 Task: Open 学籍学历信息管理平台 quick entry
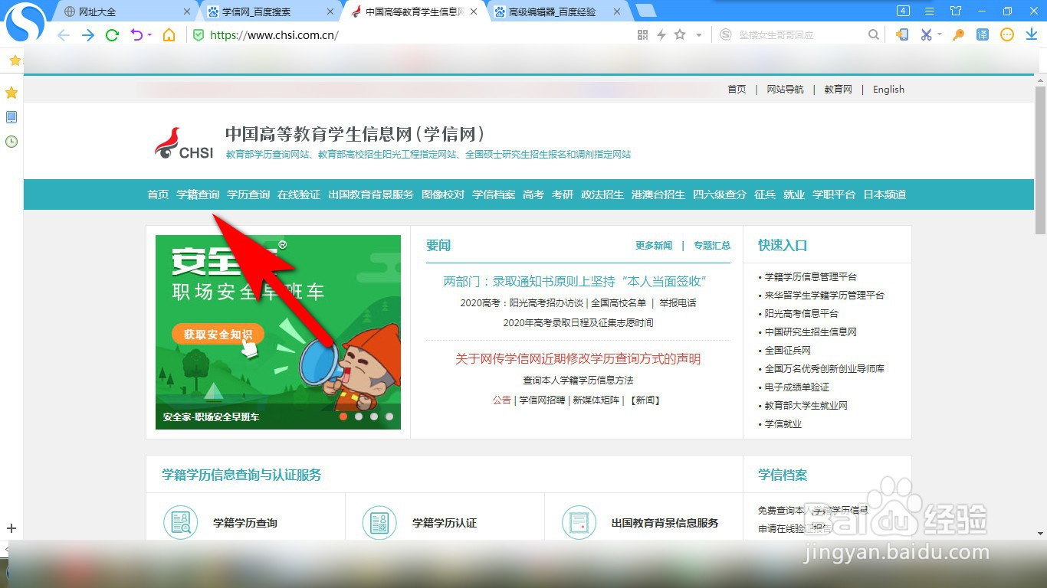(x=810, y=277)
